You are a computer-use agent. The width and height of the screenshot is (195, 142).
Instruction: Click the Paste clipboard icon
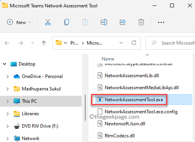[85, 22]
